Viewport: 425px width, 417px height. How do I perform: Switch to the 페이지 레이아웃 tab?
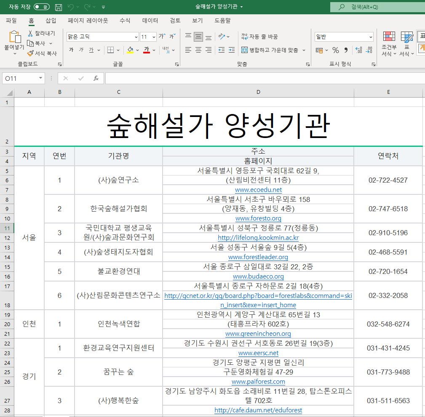(88, 20)
